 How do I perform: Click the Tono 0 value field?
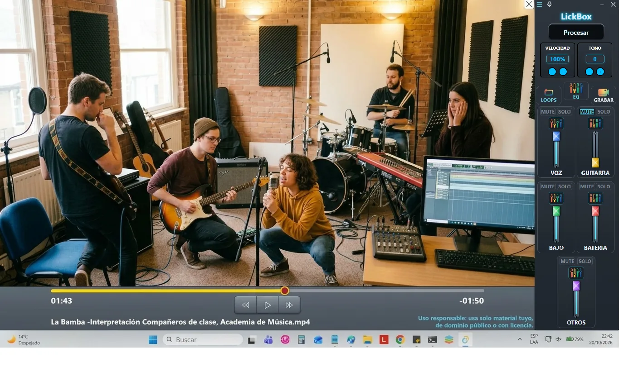(x=595, y=59)
